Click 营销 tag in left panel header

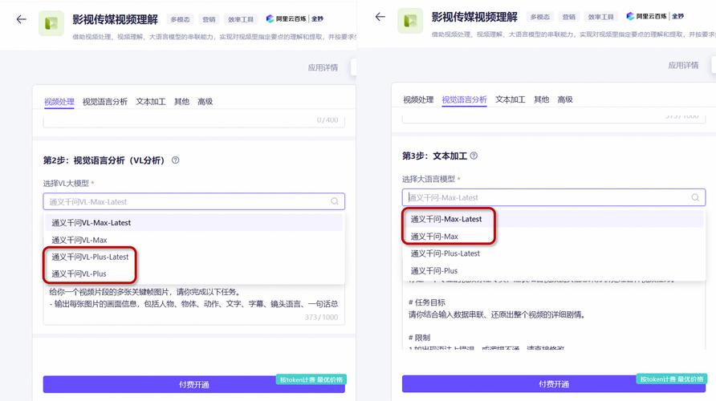click(210, 19)
